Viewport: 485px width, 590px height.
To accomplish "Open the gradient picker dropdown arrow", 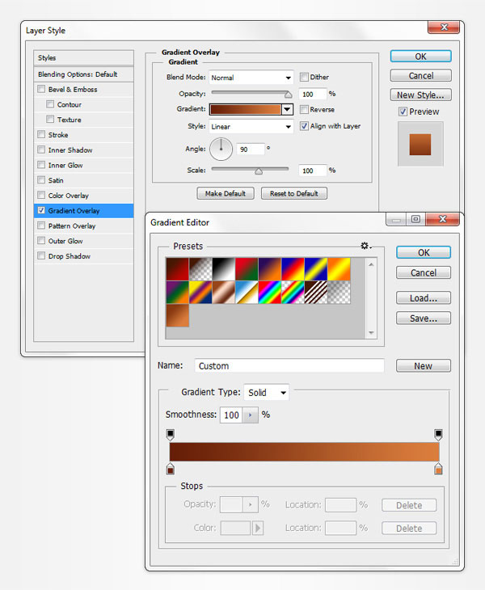I will point(288,109).
